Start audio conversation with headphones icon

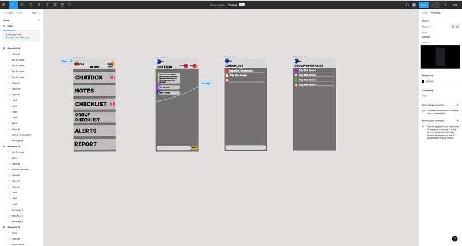[408, 5]
